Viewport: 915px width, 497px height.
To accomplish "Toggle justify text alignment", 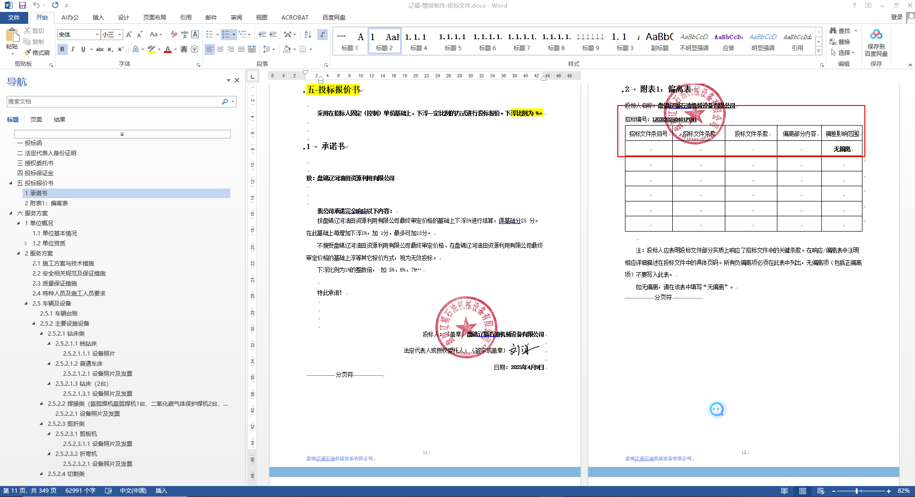I will [x=241, y=49].
